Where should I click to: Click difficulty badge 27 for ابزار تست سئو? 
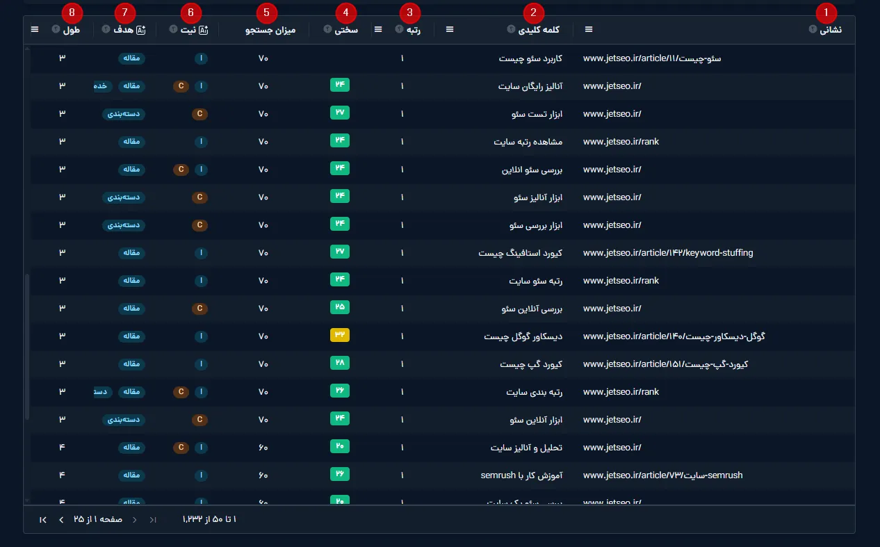pos(340,113)
